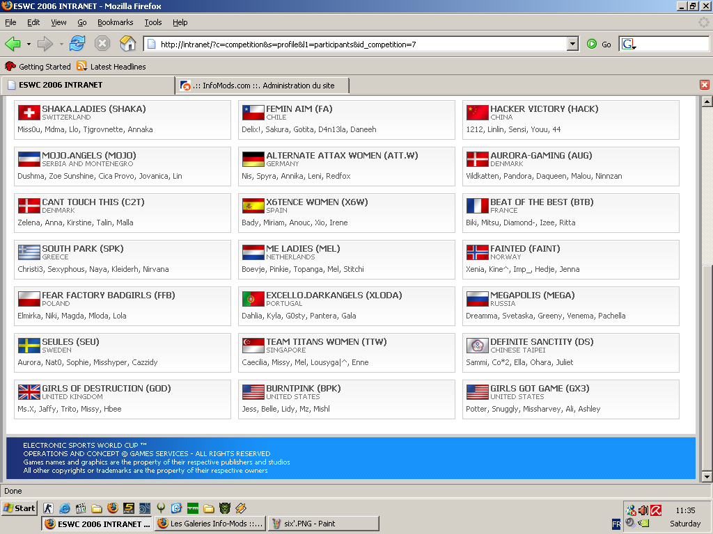Open Firefox quick launch icon
Viewport: 713px width, 534px height.
pos(113,508)
